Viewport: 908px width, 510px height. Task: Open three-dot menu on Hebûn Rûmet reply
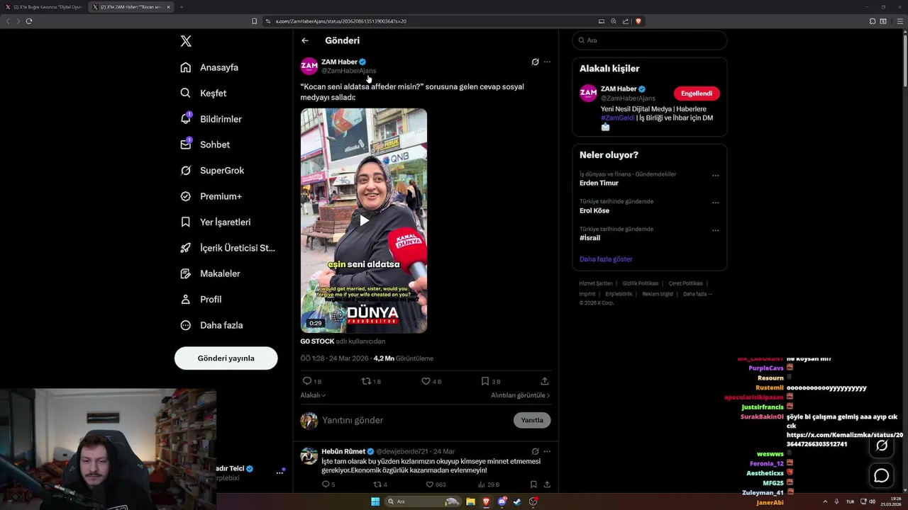click(547, 451)
